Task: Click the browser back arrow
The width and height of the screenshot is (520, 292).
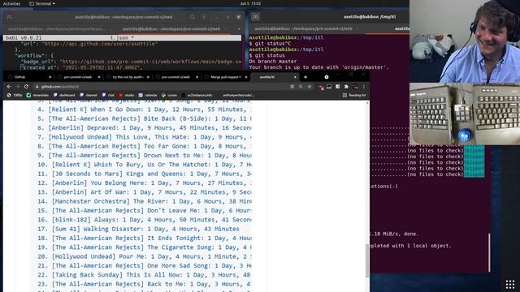Action: [x=9, y=87]
